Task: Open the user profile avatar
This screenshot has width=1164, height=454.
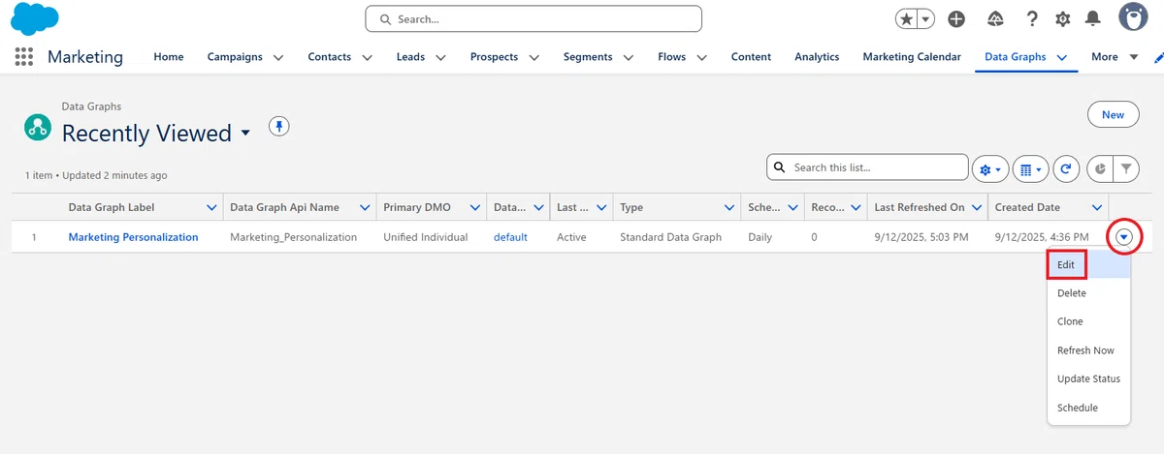Action: tap(1133, 17)
